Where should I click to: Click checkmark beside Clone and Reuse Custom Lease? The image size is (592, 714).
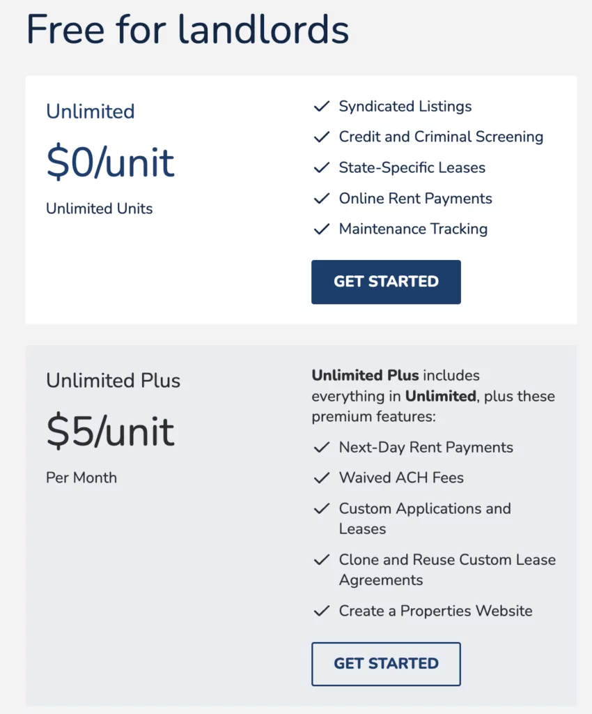click(x=322, y=560)
